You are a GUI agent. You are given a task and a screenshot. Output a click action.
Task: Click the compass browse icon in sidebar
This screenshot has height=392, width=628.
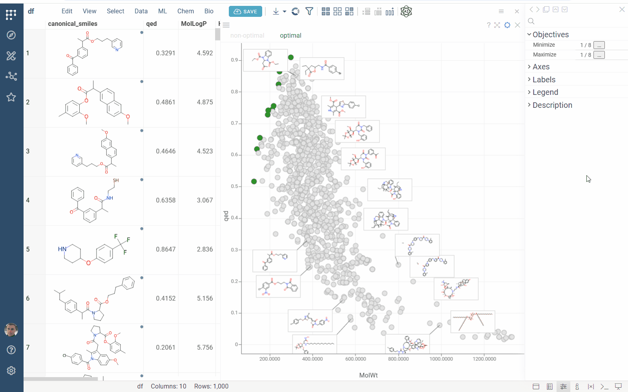pyautogui.click(x=11, y=35)
